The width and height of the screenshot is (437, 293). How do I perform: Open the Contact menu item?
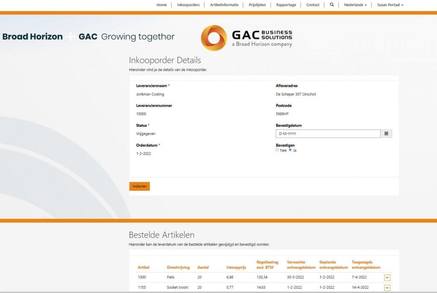(x=313, y=5)
